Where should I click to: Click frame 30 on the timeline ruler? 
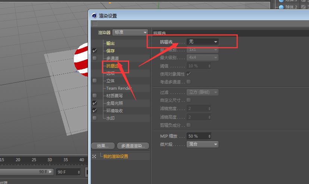50,160
